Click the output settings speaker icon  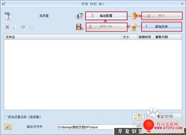click(x=80, y=16)
